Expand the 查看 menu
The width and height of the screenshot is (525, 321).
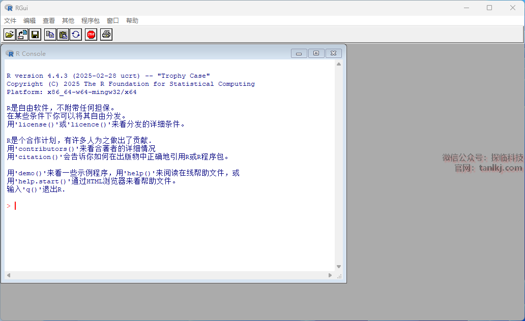click(x=49, y=21)
